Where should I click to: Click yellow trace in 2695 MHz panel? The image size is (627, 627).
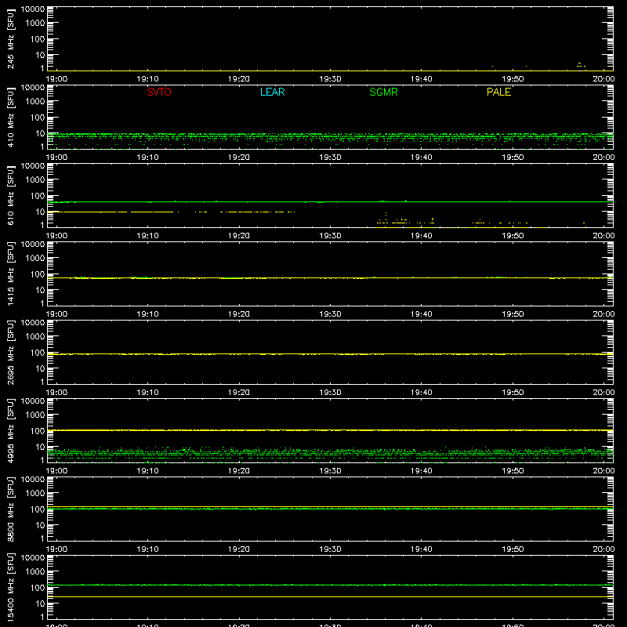click(330, 354)
